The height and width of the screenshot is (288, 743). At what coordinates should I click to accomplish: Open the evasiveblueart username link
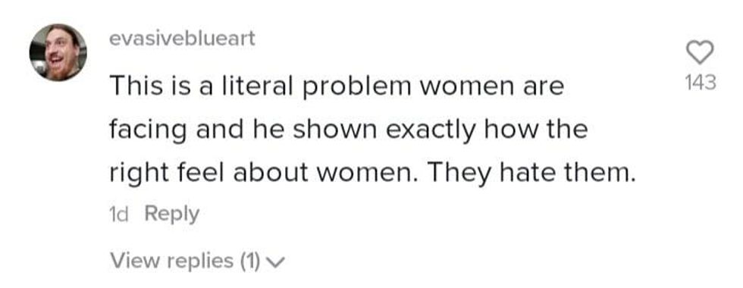pos(182,38)
